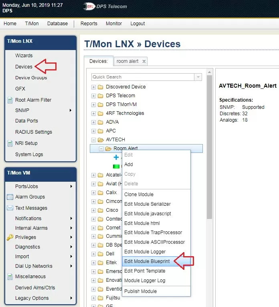Select Edit Module TrapProcessor entry
This screenshot has width=279, height=307.
pos(156,233)
